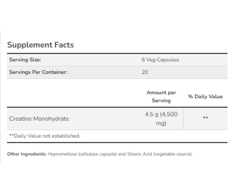Select the Serving Size label
This screenshot has height=194, width=233.
pos(25,60)
